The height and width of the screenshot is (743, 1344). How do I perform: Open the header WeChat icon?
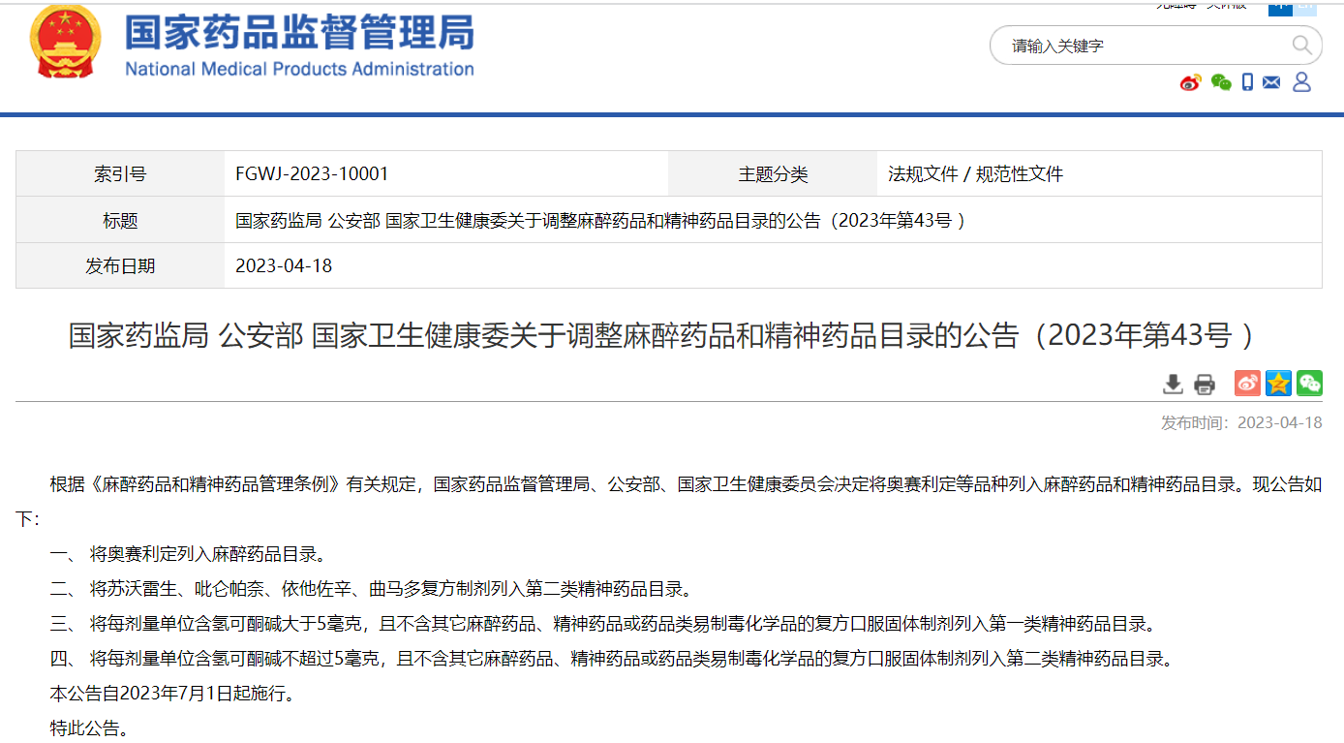click(x=1221, y=82)
